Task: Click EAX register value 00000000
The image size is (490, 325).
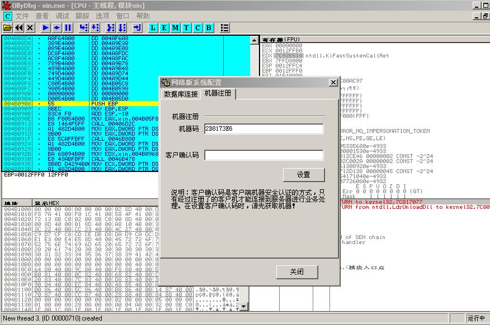Action: (x=289, y=46)
